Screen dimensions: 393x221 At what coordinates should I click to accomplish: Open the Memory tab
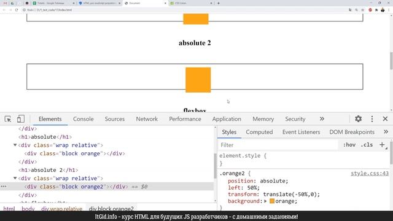click(x=263, y=119)
